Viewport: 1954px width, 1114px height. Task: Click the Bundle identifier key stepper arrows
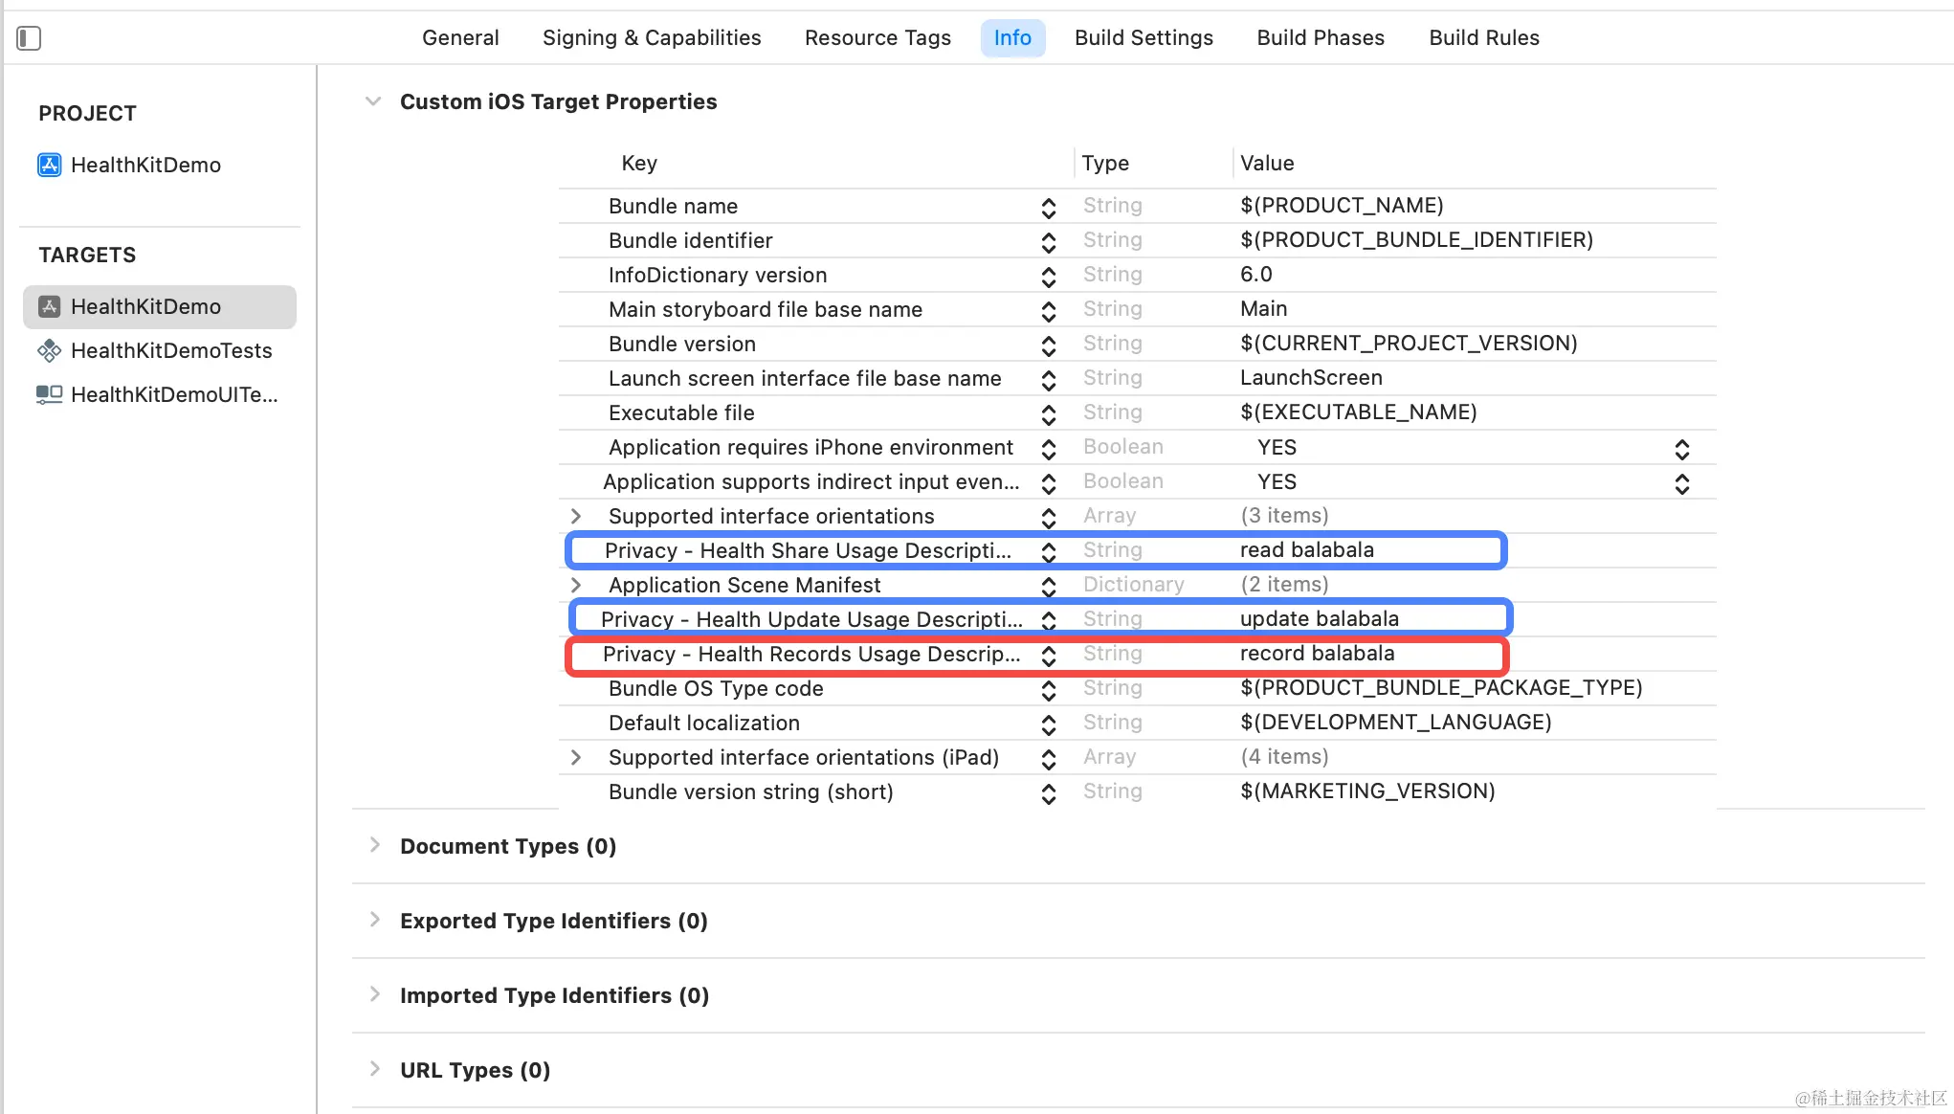[1049, 241]
